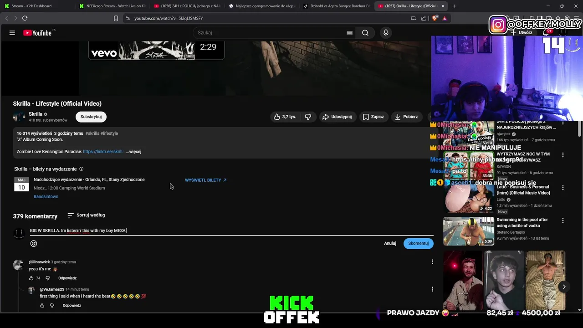Switch to NEEXcsgo Stream tab
The image size is (583, 328).
[111, 6]
